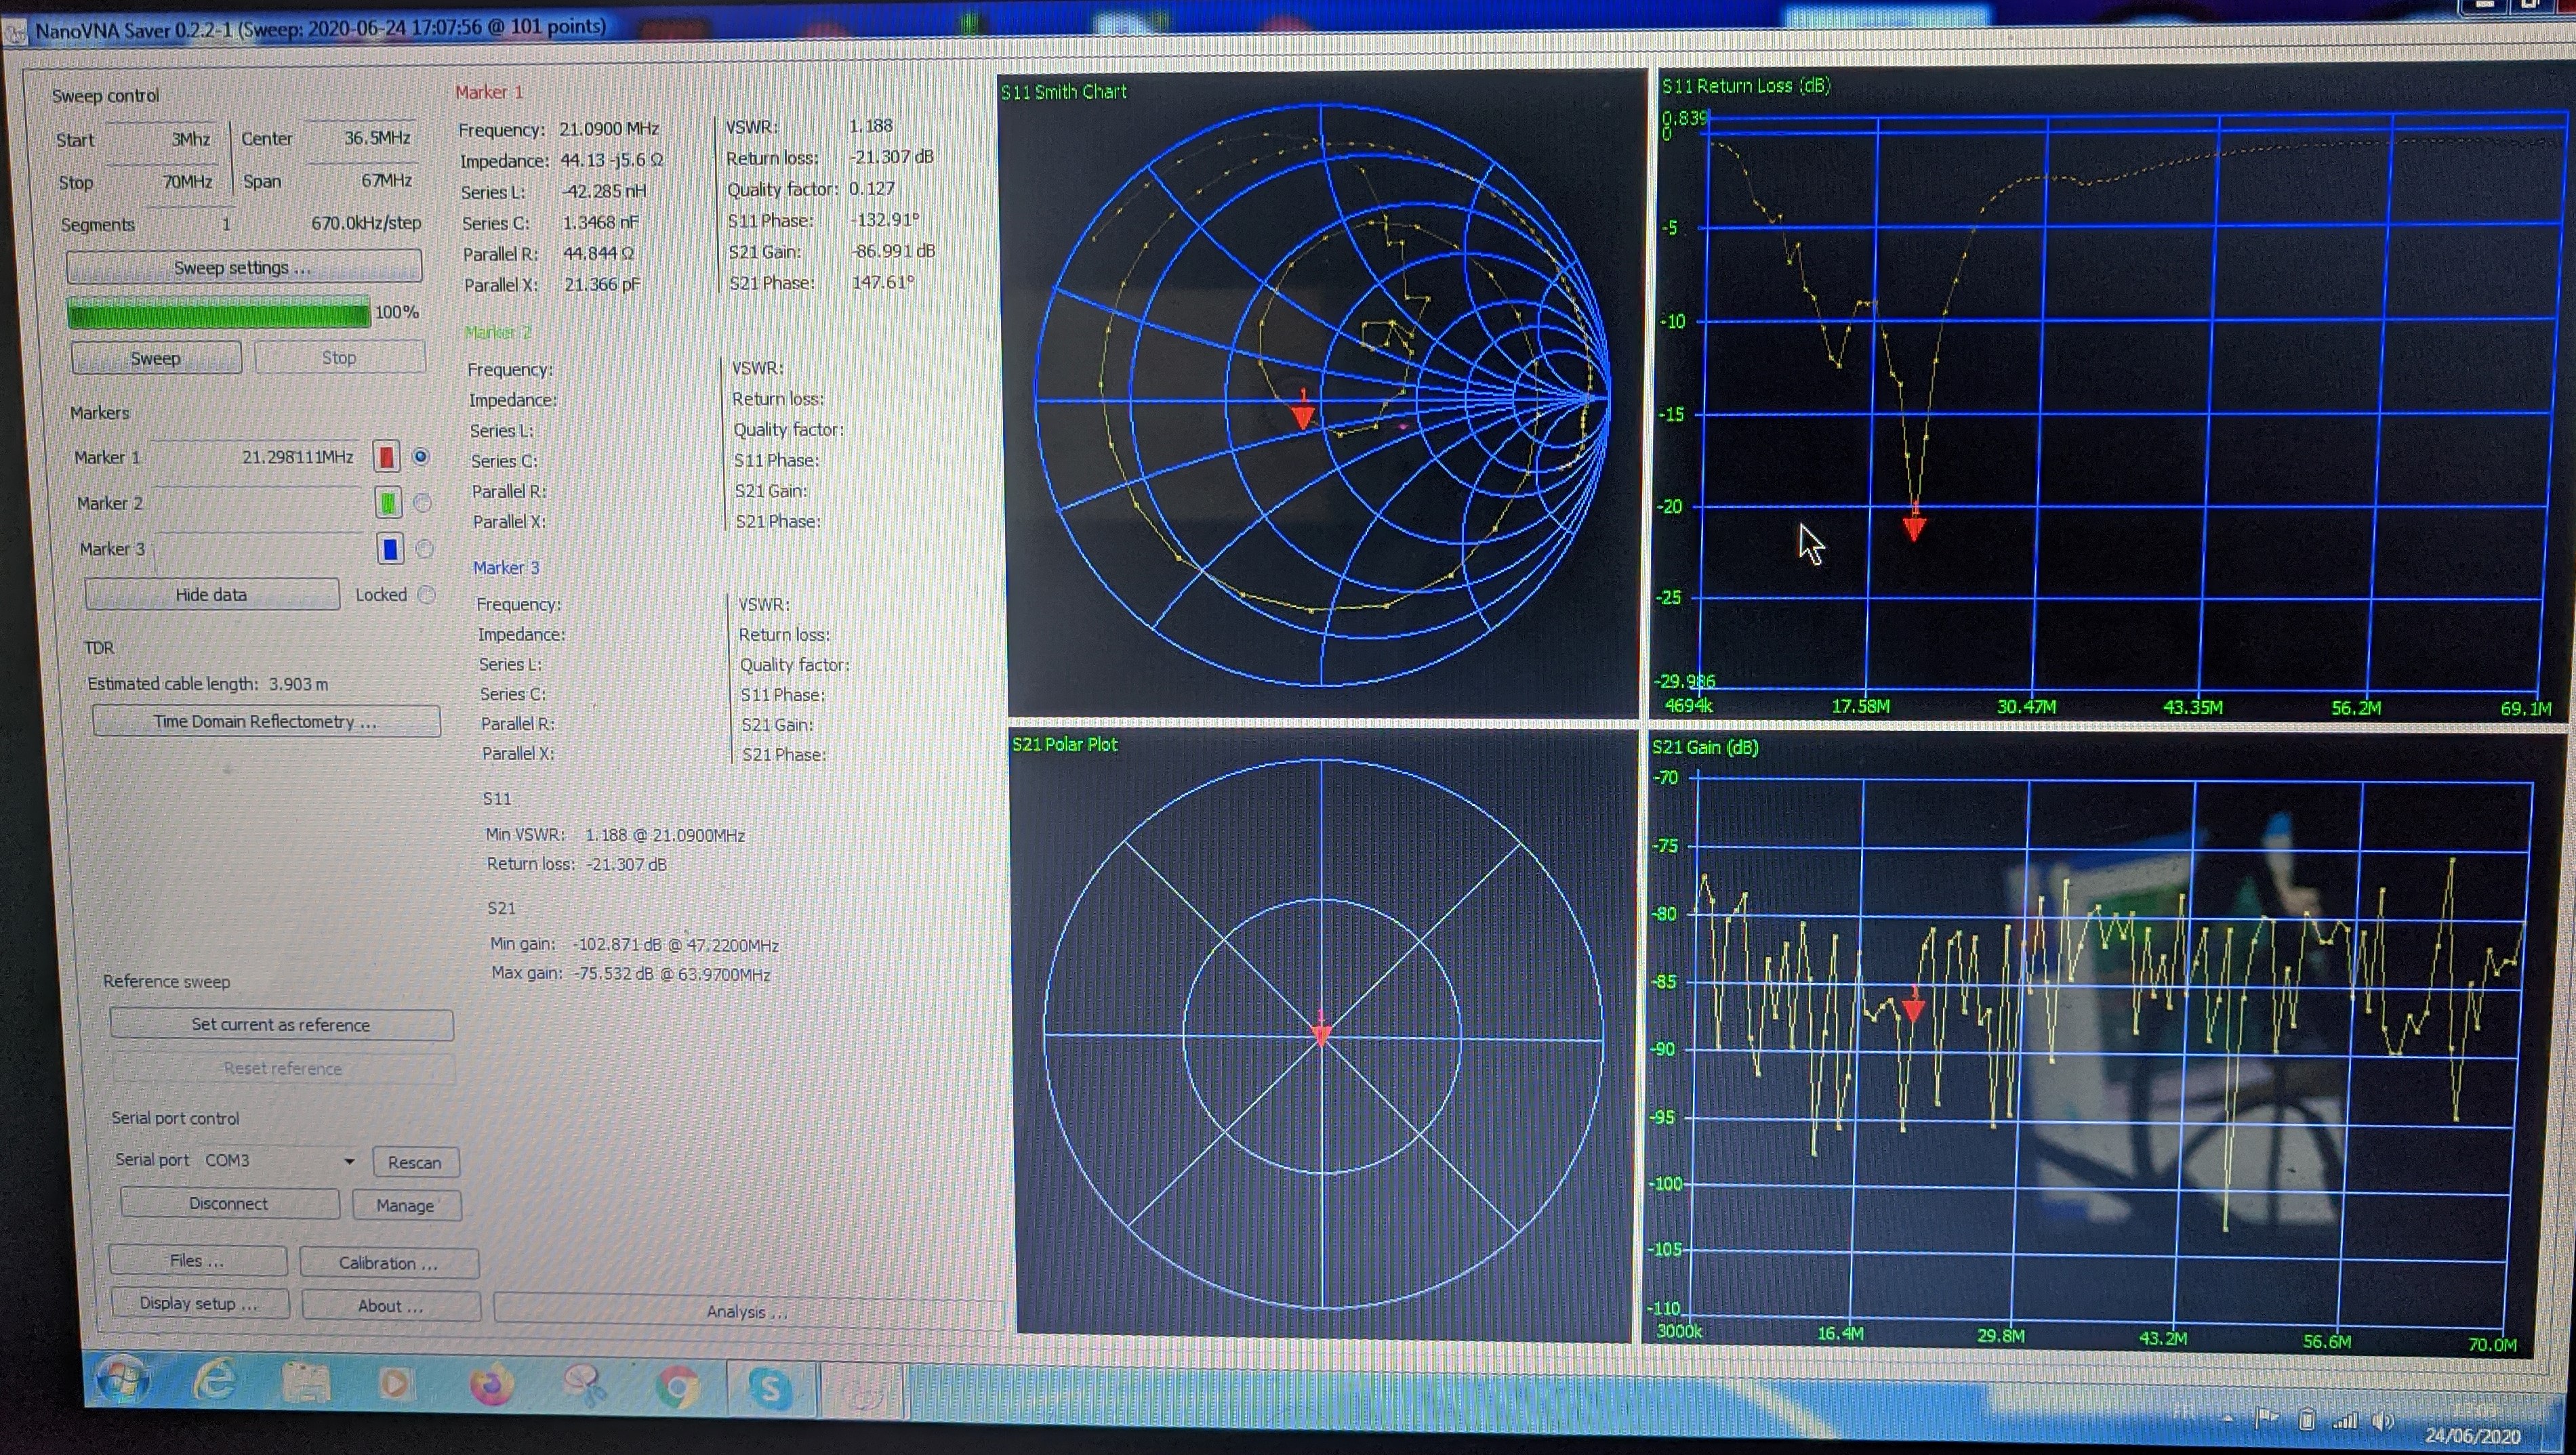Open the Windows Start menu
2576x1455 pixels.
coord(122,1379)
